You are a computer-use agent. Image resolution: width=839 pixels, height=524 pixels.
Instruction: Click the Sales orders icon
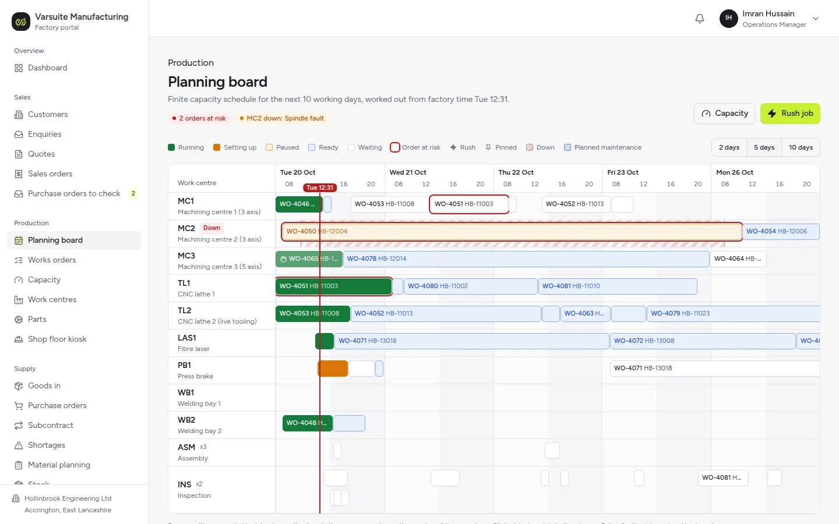[x=19, y=174]
